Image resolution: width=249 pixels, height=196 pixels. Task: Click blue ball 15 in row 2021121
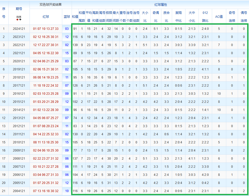(67, 53)
